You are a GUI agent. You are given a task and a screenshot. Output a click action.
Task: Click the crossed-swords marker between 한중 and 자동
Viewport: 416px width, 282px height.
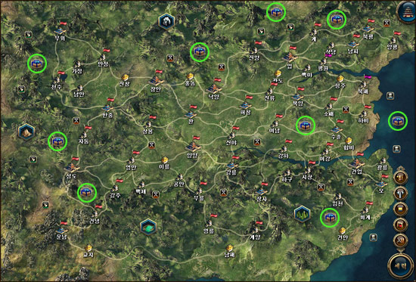click(76, 121)
